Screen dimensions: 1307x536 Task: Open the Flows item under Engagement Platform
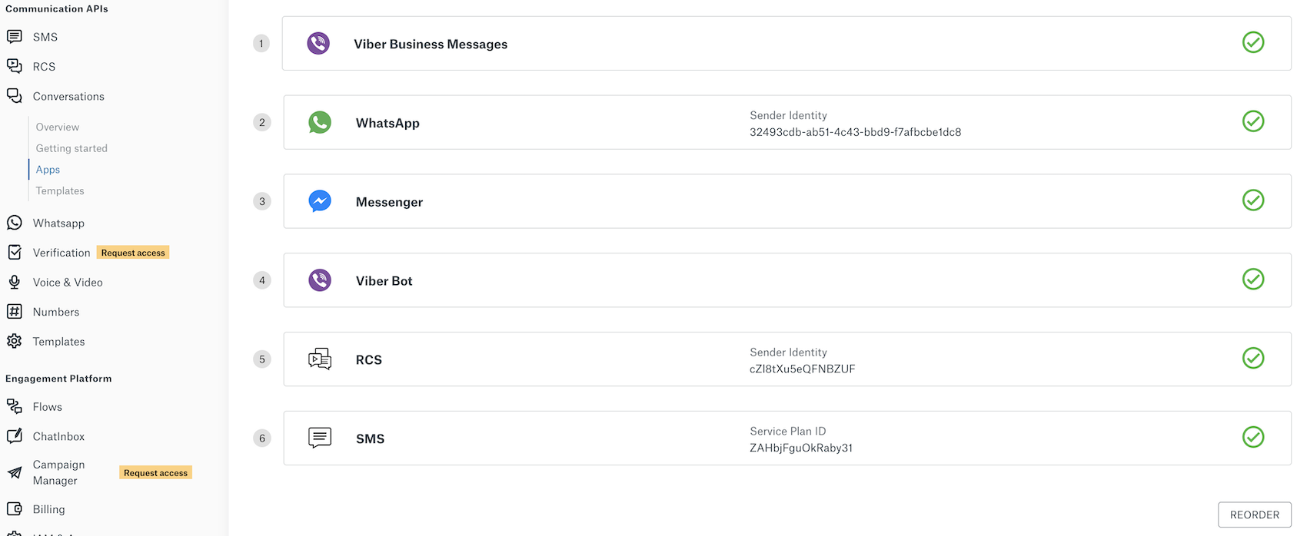(48, 407)
